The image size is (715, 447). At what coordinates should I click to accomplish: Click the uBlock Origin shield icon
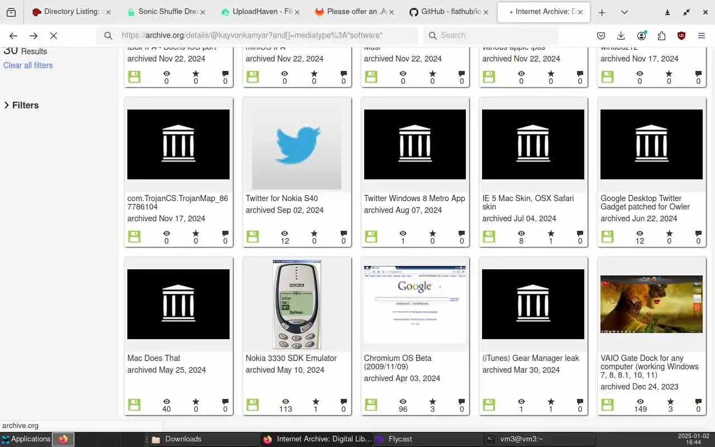[681, 36]
